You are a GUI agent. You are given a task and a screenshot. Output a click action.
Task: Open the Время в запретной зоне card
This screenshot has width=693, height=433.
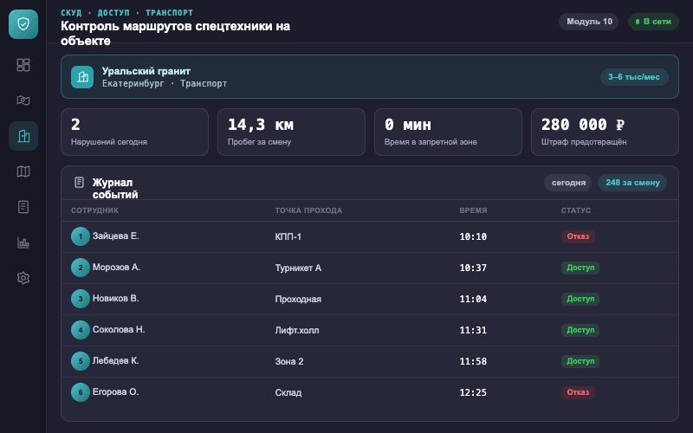tap(448, 132)
